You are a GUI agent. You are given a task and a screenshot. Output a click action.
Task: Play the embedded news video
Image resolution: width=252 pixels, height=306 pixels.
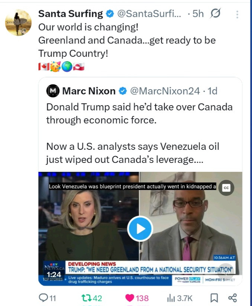(x=140, y=229)
